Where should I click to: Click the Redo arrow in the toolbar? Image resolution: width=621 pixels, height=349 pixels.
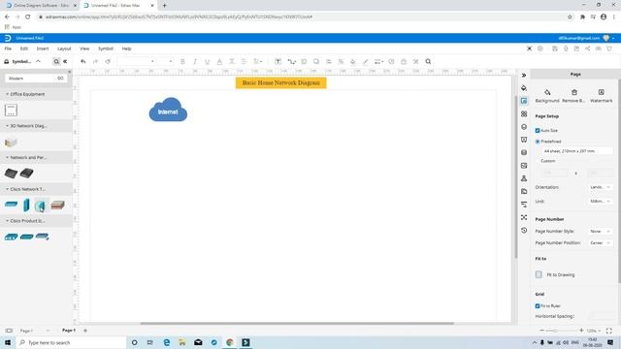[95, 62]
